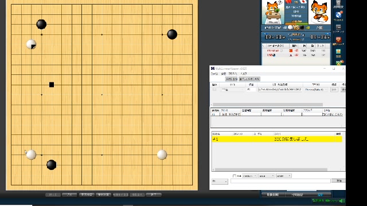Click the add connection button

tap(231, 79)
